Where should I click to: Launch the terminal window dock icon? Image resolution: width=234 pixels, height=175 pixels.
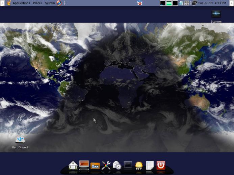[x=128, y=165]
